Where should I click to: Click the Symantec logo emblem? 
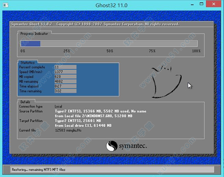112,146
